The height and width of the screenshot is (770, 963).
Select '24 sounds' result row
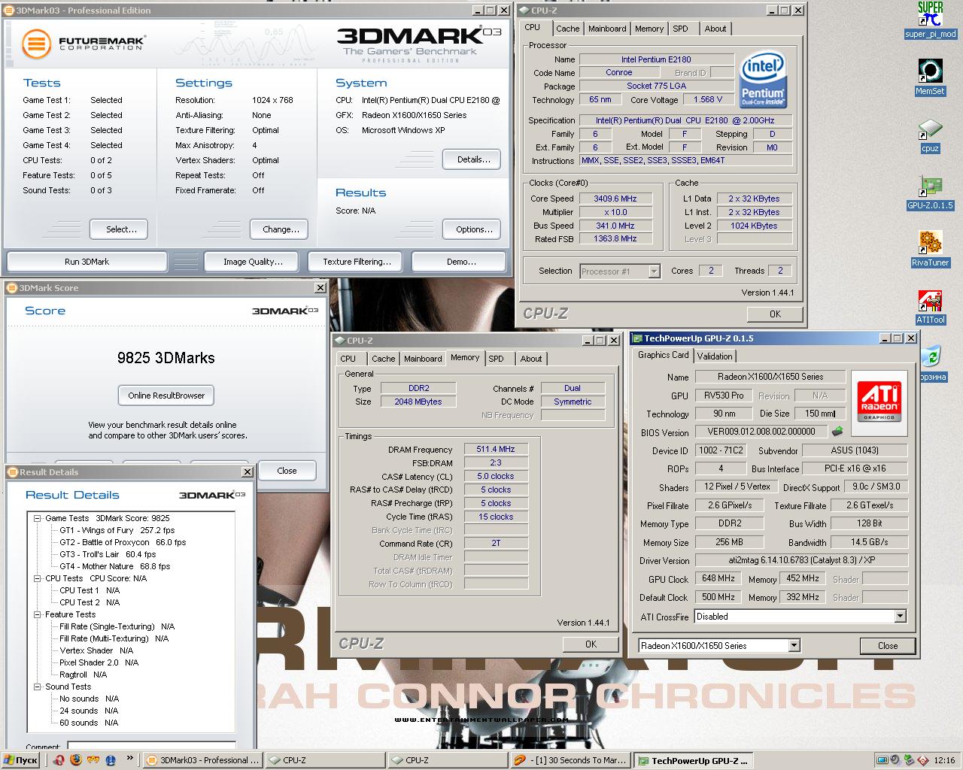coord(89,711)
